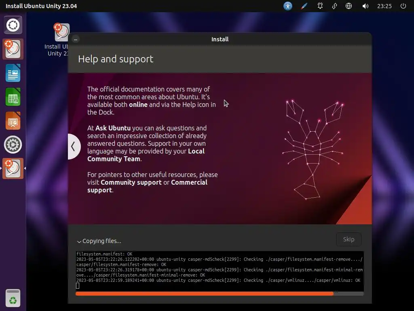Collapse the Copying files details expander
This screenshot has width=414, height=311.
coord(99,241)
